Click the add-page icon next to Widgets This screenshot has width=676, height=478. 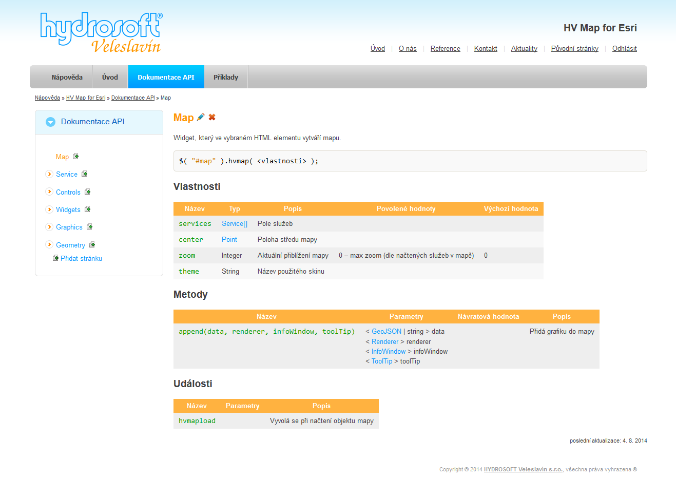(88, 209)
